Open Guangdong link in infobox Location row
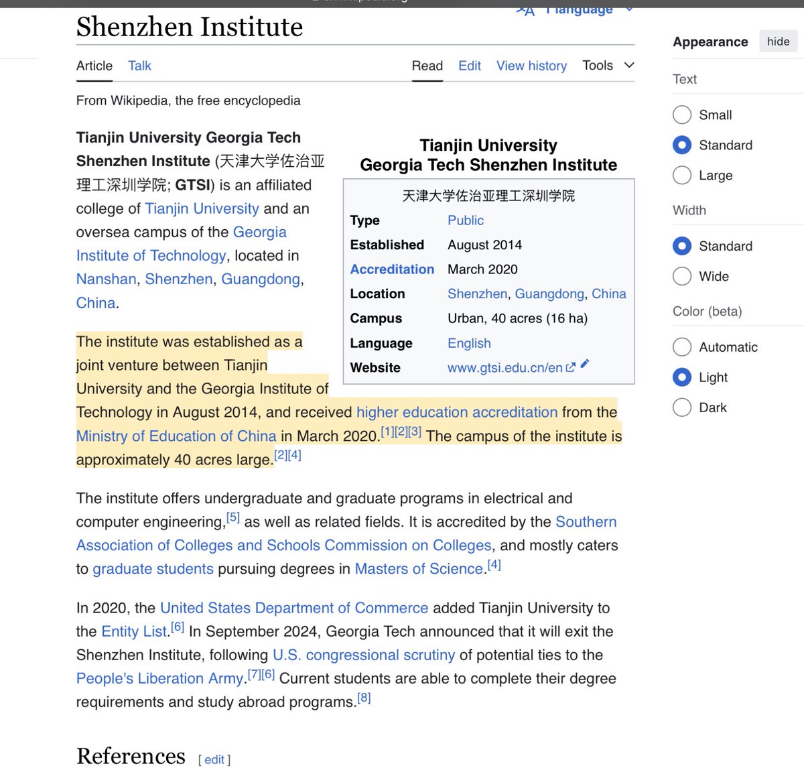The image size is (804, 768). click(x=549, y=294)
